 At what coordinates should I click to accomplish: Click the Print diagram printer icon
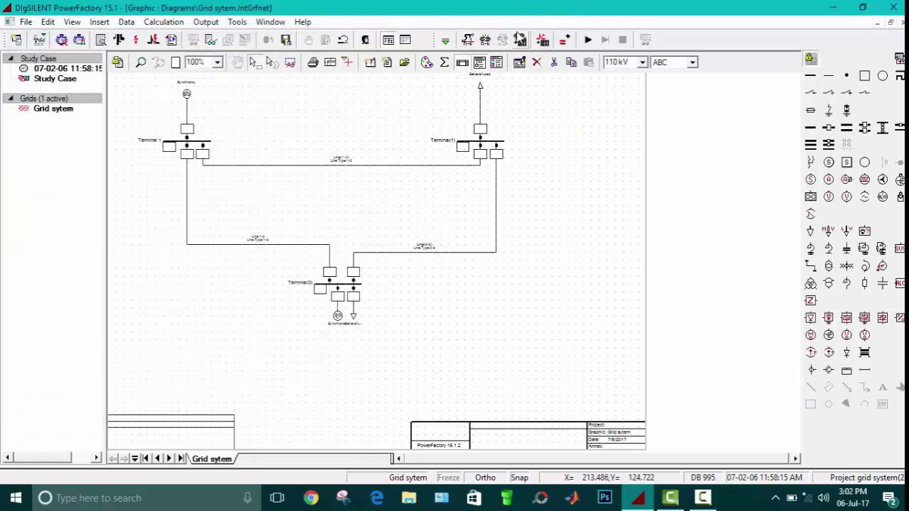(x=312, y=62)
